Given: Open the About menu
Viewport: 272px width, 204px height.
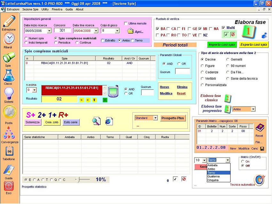Looking at the screenshot, I should point(80,9).
